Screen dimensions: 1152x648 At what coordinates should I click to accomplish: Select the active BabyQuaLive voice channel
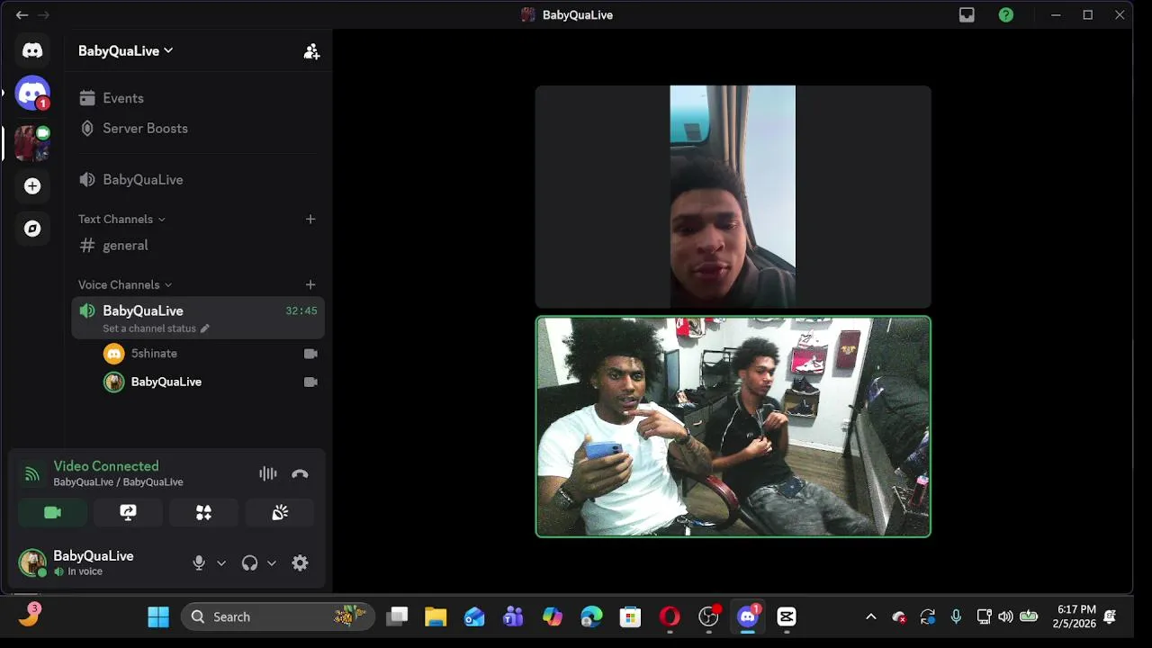click(x=198, y=319)
